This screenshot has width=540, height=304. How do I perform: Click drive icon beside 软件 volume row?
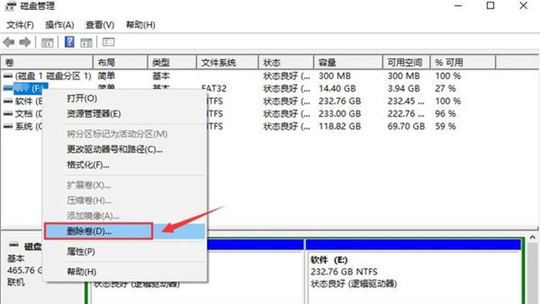pos(8,101)
